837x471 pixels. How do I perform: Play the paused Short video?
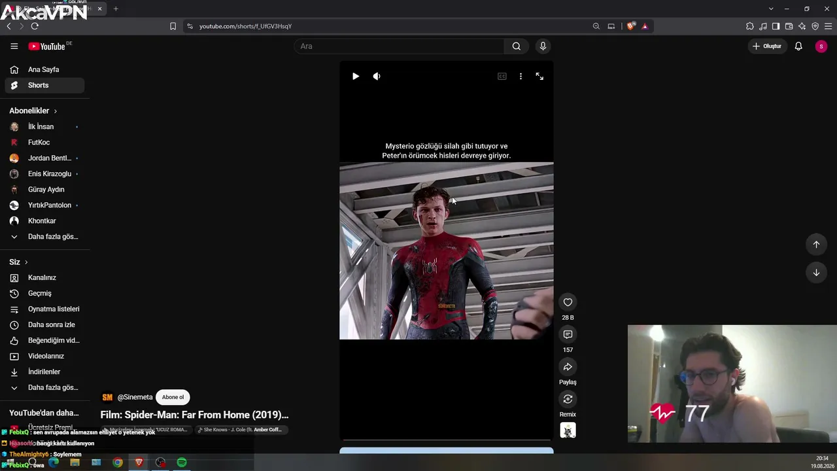click(356, 77)
